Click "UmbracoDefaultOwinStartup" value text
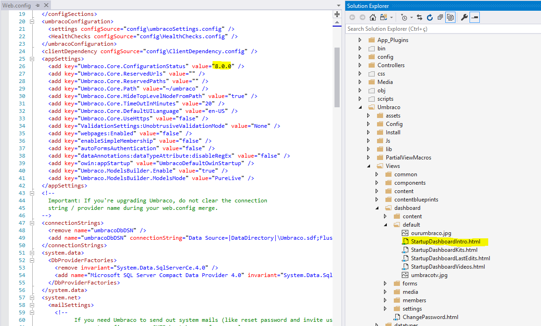This screenshot has height=326, width=541. pyautogui.click(x=200, y=163)
